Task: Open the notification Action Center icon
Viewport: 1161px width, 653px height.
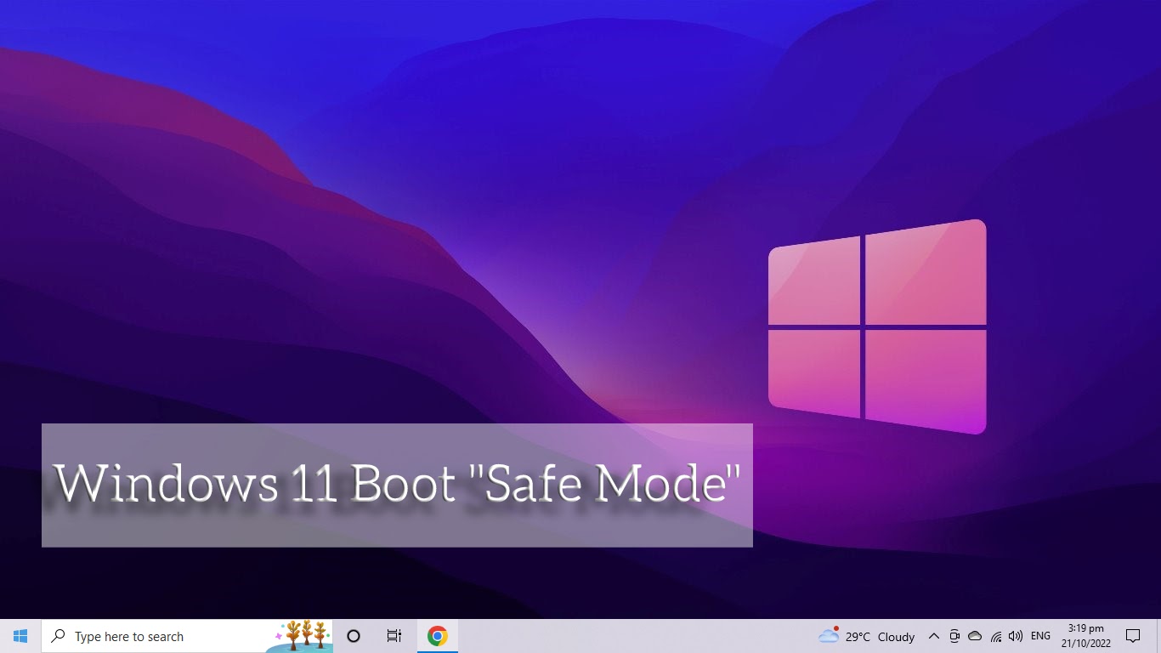Action: (1133, 636)
